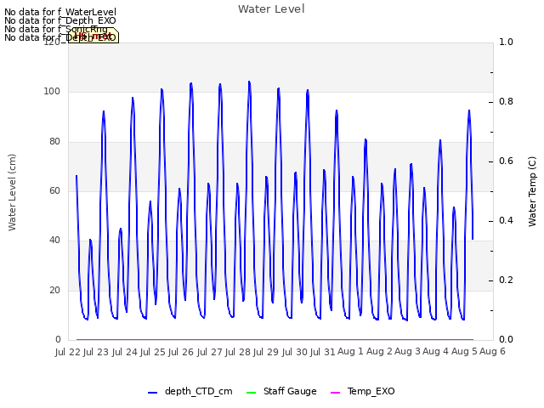
Task: Click the yellow HS_met tag box
Action: [93, 36]
